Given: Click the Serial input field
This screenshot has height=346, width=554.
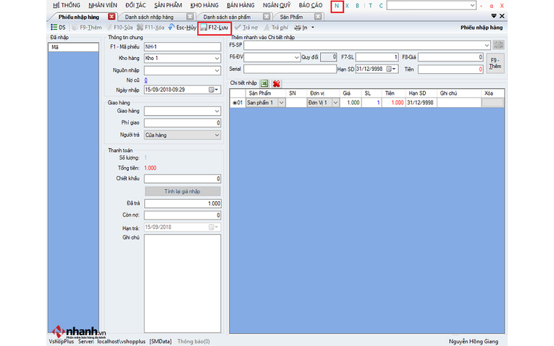Looking at the screenshot, I should click(x=290, y=69).
